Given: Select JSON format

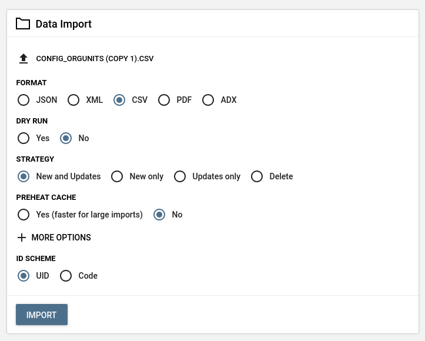Looking at the screenshot, I should click(24, 100).
